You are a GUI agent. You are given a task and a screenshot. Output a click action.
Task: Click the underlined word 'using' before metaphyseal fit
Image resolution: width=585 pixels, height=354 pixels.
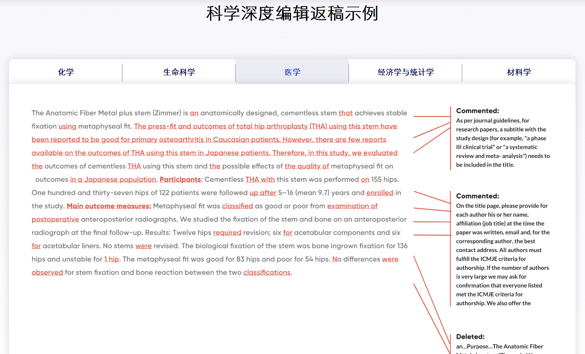[x=67, y=126]
